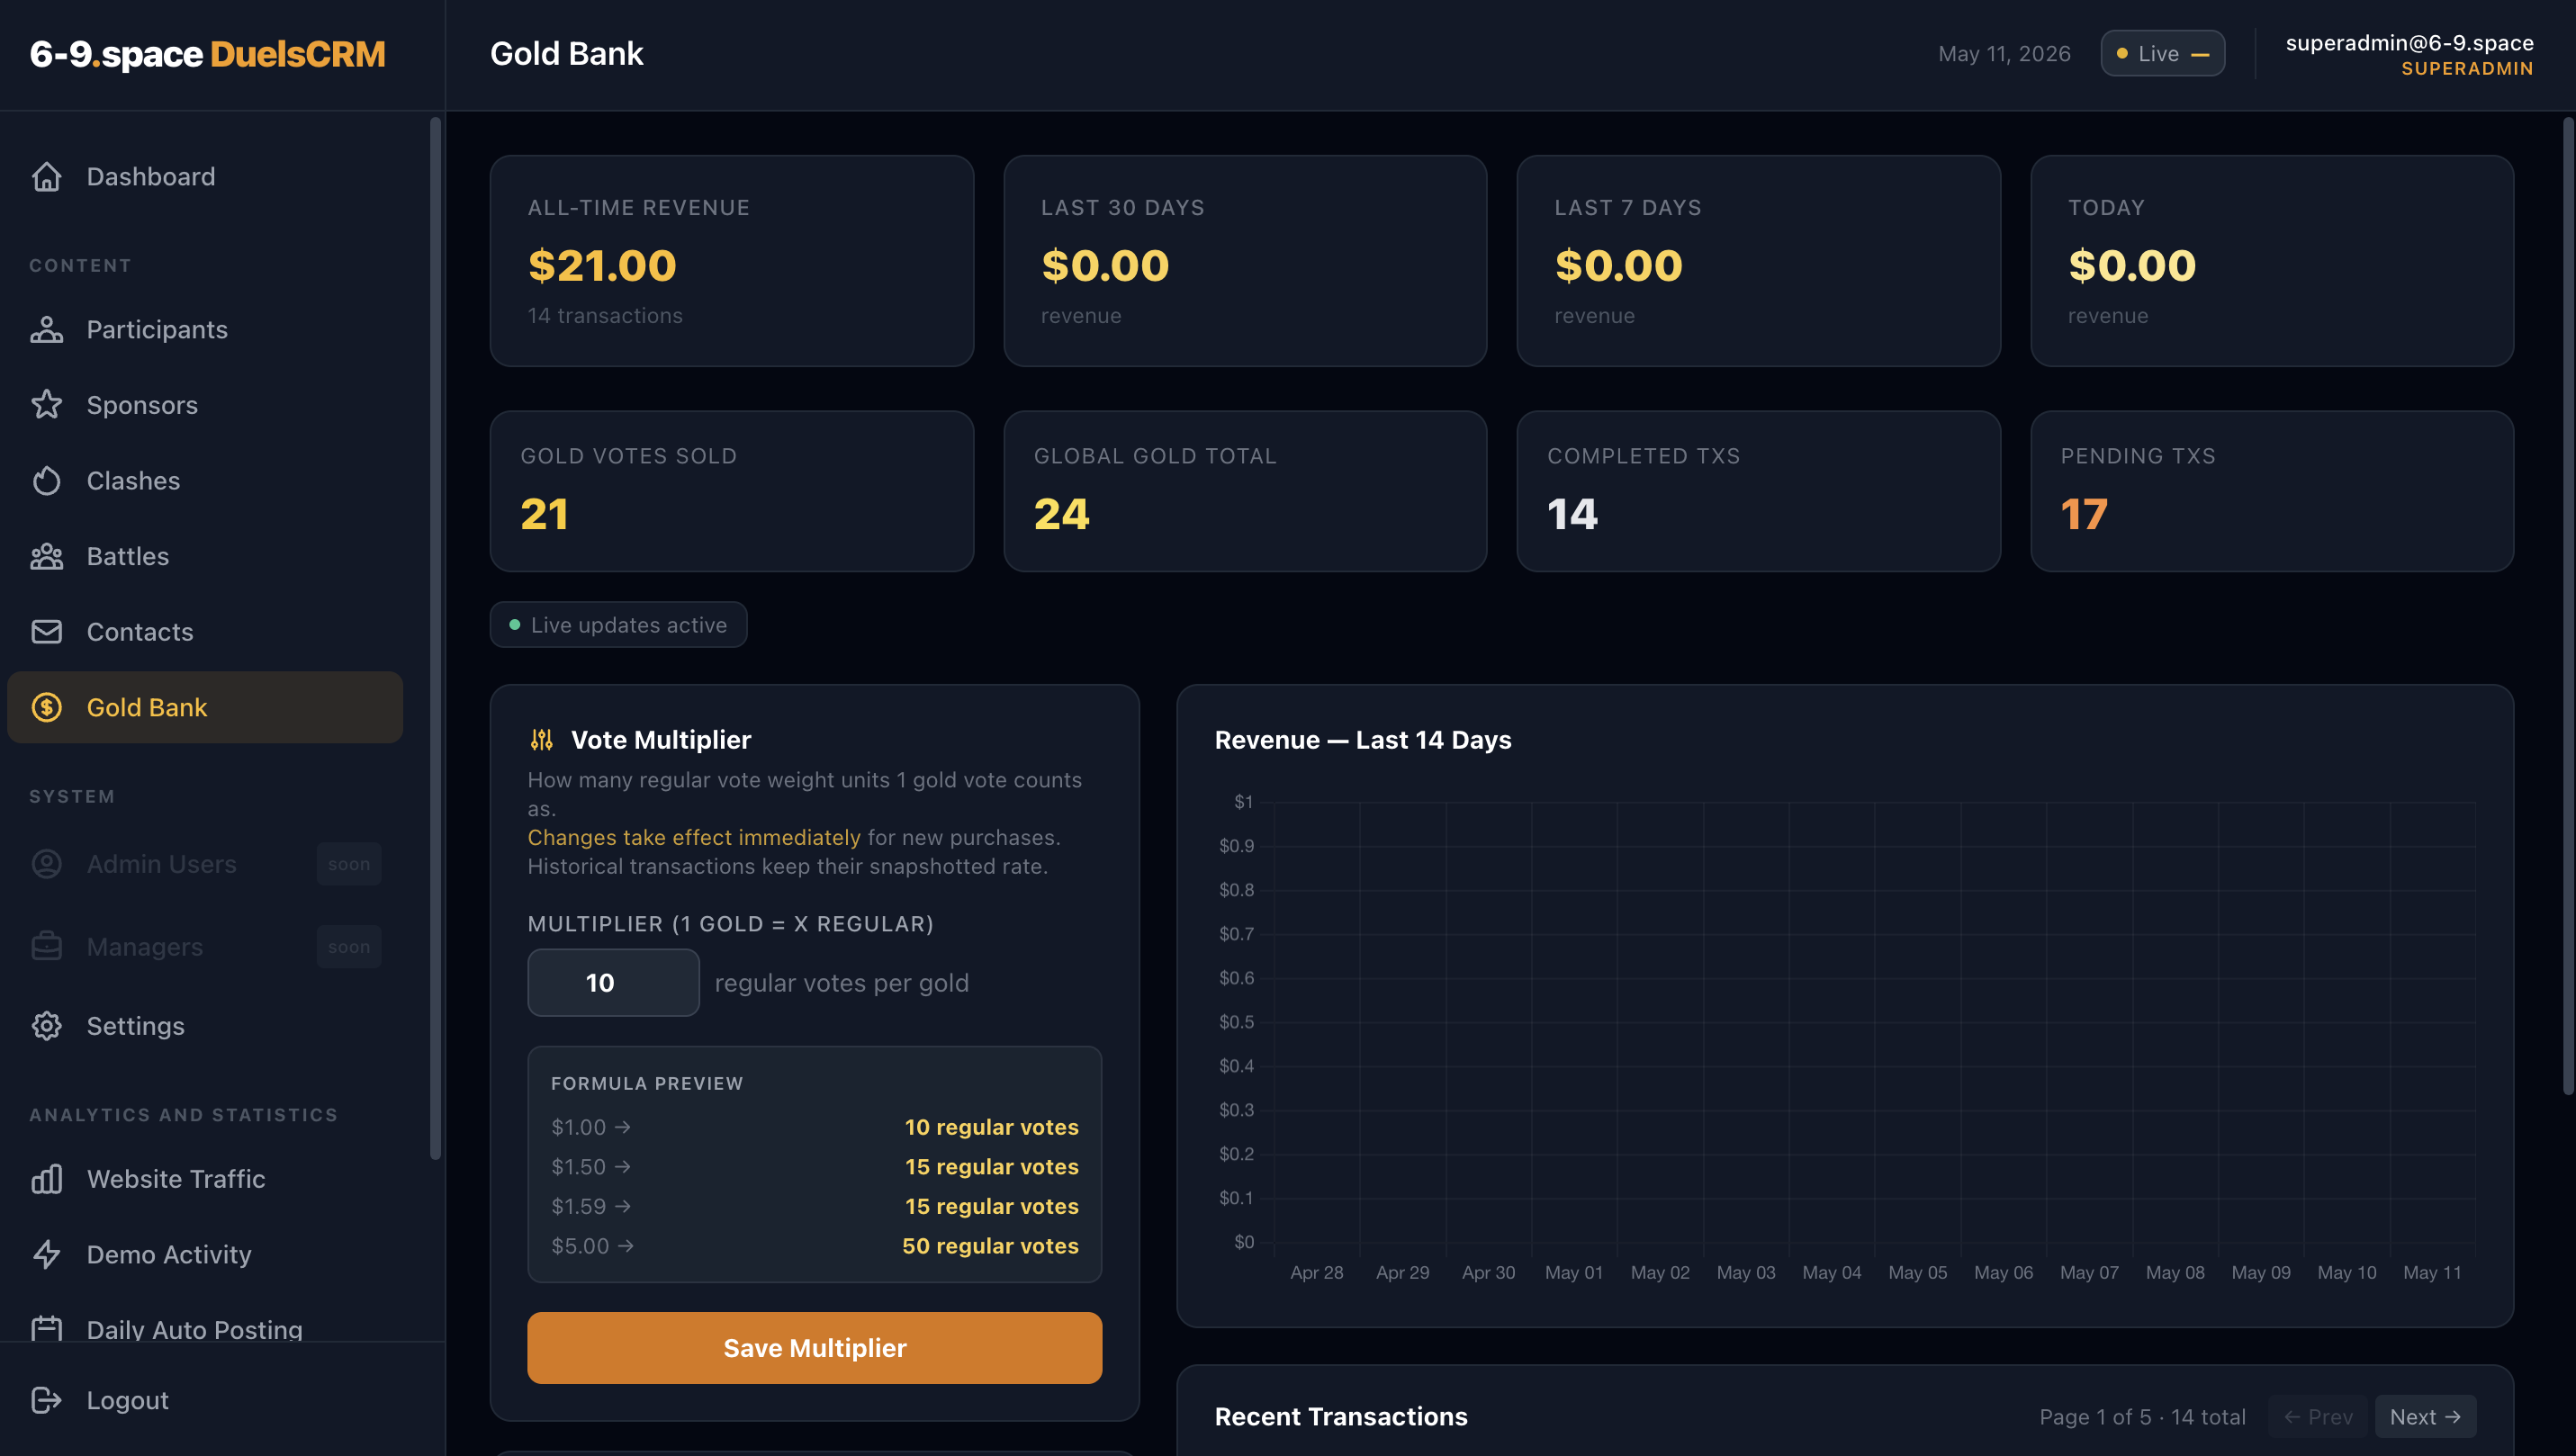Click the Website Traffic bar chart icon
The height and width of the screenshot is (1456, 2576).
46,1179
